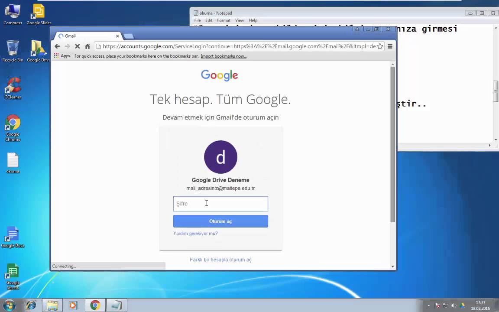Screen dimensions: 499x312
Task: Select the Google Drive desktop shortcut
Action: 38,51
